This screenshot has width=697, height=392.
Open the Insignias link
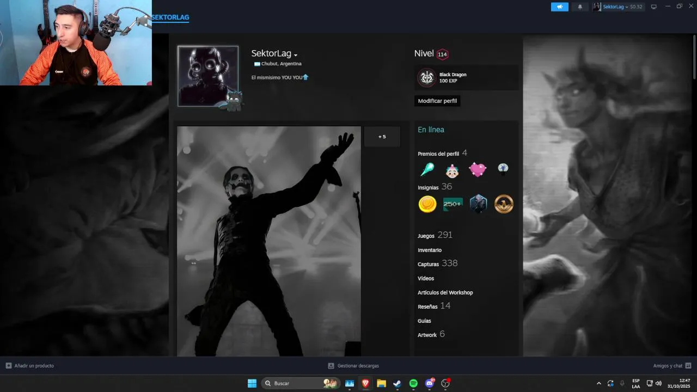[x=428, y=187]
